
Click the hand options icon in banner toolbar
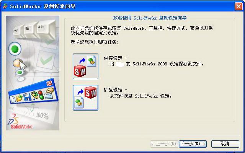tap(49, 93)
